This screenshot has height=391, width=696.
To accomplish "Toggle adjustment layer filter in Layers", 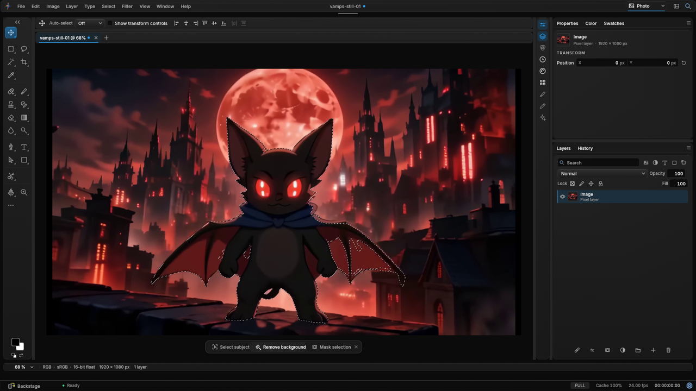I will (x=655, y=162).
